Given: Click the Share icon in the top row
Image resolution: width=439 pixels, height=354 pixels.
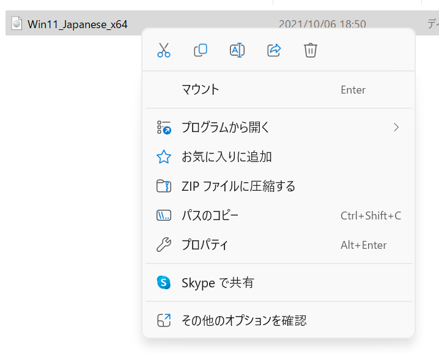Looking at the screenshot, I should point(274,50).
